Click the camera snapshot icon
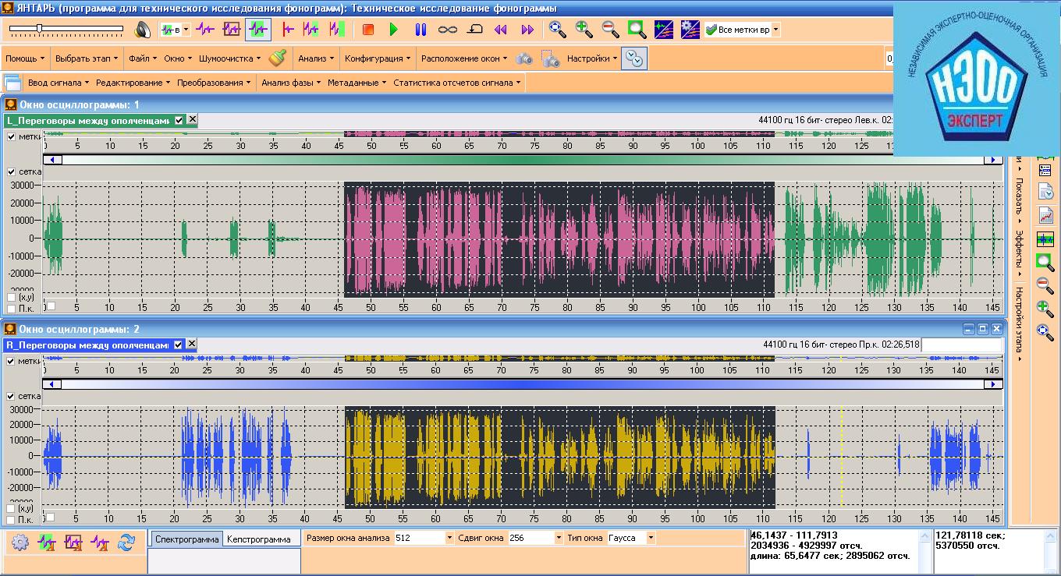 click(x=524, y=58)
